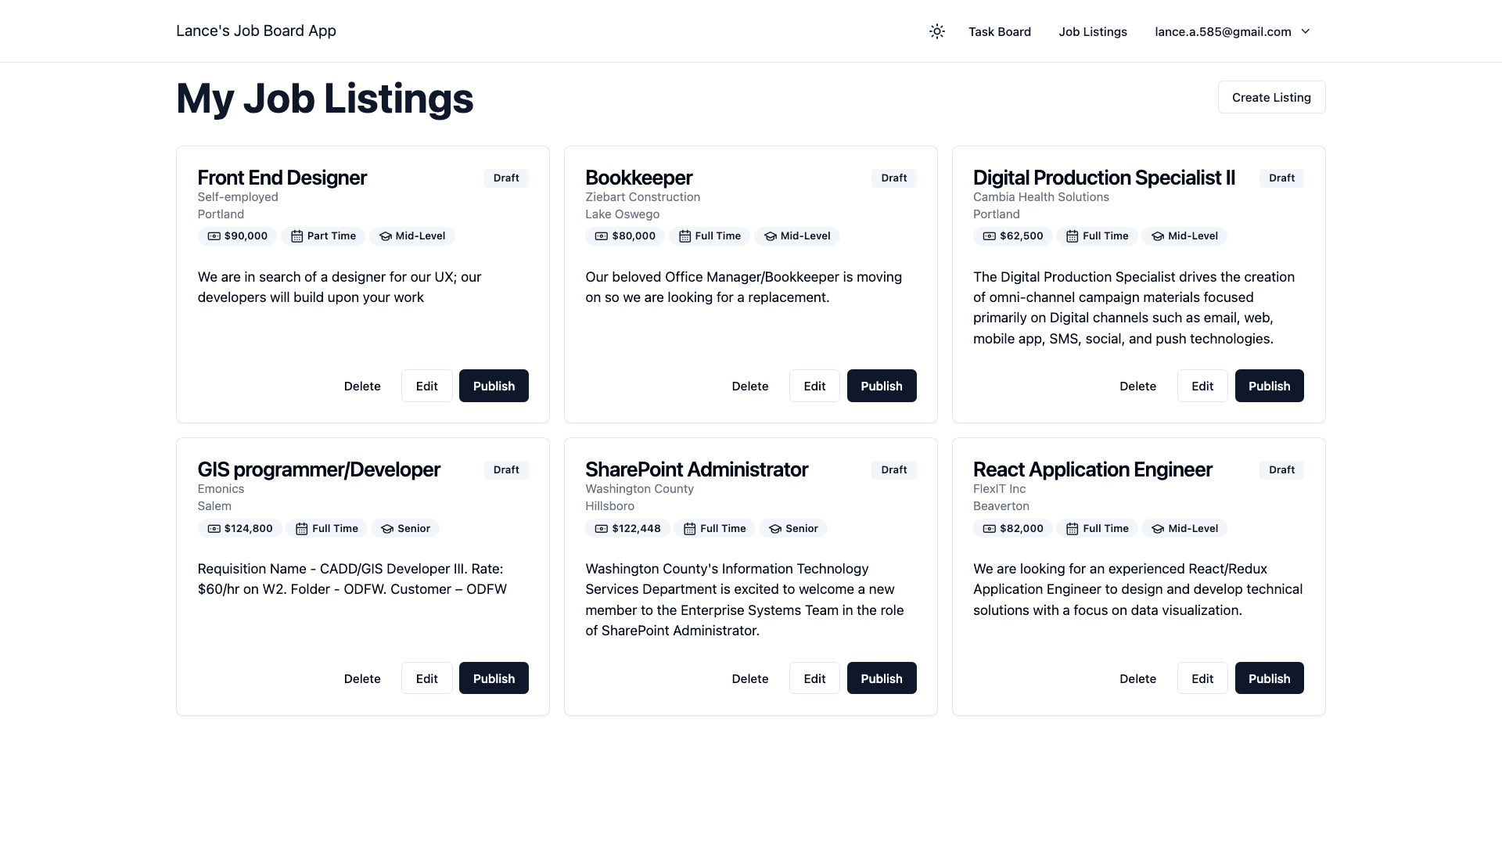Click the Lance's Job Board App logo link
1502x845 pixels.
(256, 31)
